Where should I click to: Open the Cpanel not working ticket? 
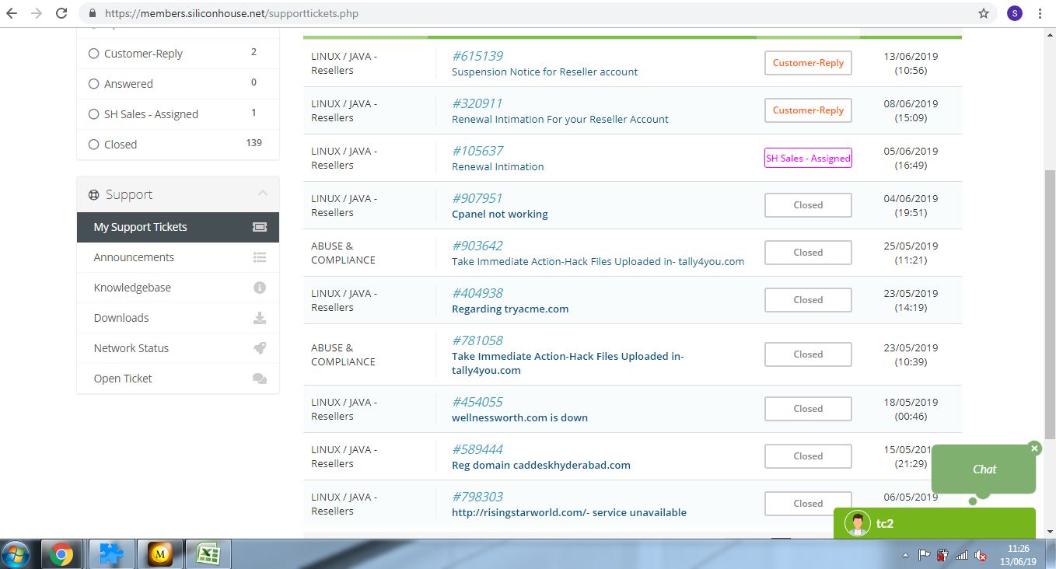coord(499,214)
